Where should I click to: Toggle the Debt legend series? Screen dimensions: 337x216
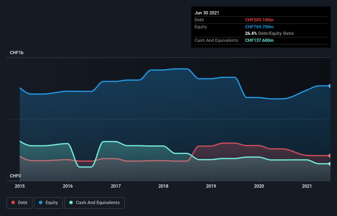(19, 203)
